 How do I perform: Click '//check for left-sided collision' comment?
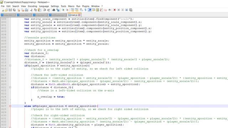(57, 75)
